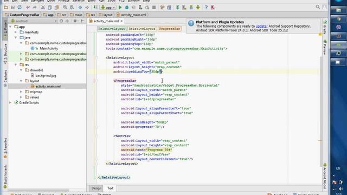
Task: Toggle the Build Variants tool window
Action: [x=5, y=177]
